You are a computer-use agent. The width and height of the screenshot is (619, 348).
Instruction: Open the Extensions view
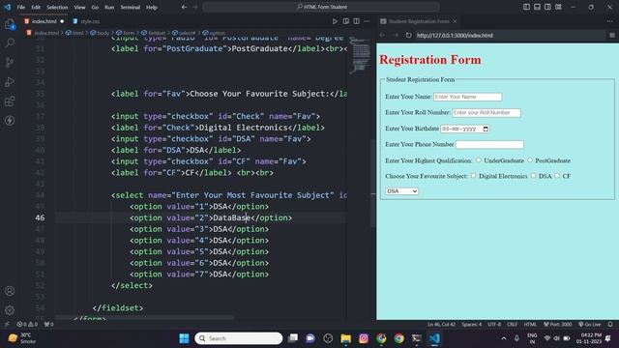[x=10, y=101]
